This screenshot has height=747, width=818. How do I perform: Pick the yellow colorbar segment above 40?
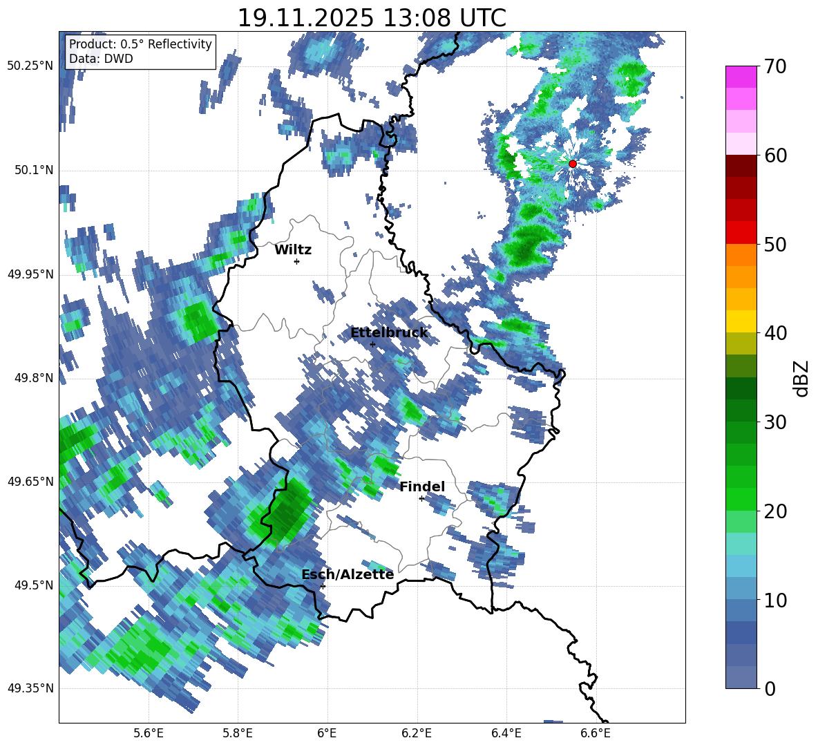tap(741, 321)
